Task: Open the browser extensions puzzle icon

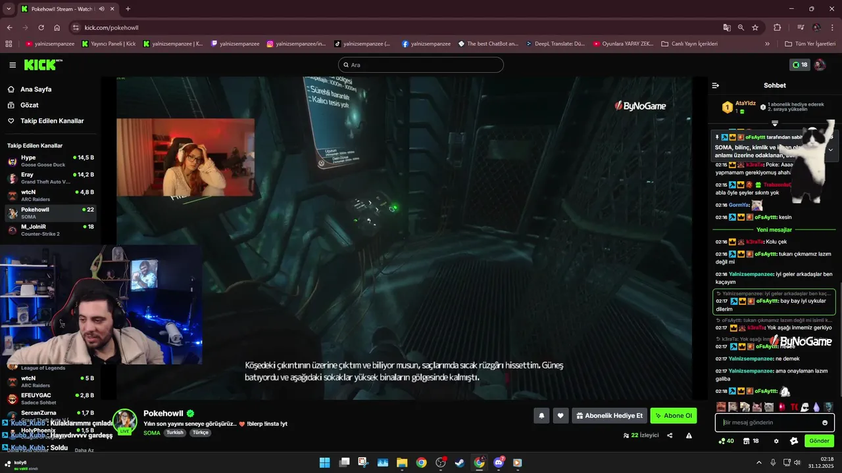Action: pyautogui.click(x=778, y=28)
